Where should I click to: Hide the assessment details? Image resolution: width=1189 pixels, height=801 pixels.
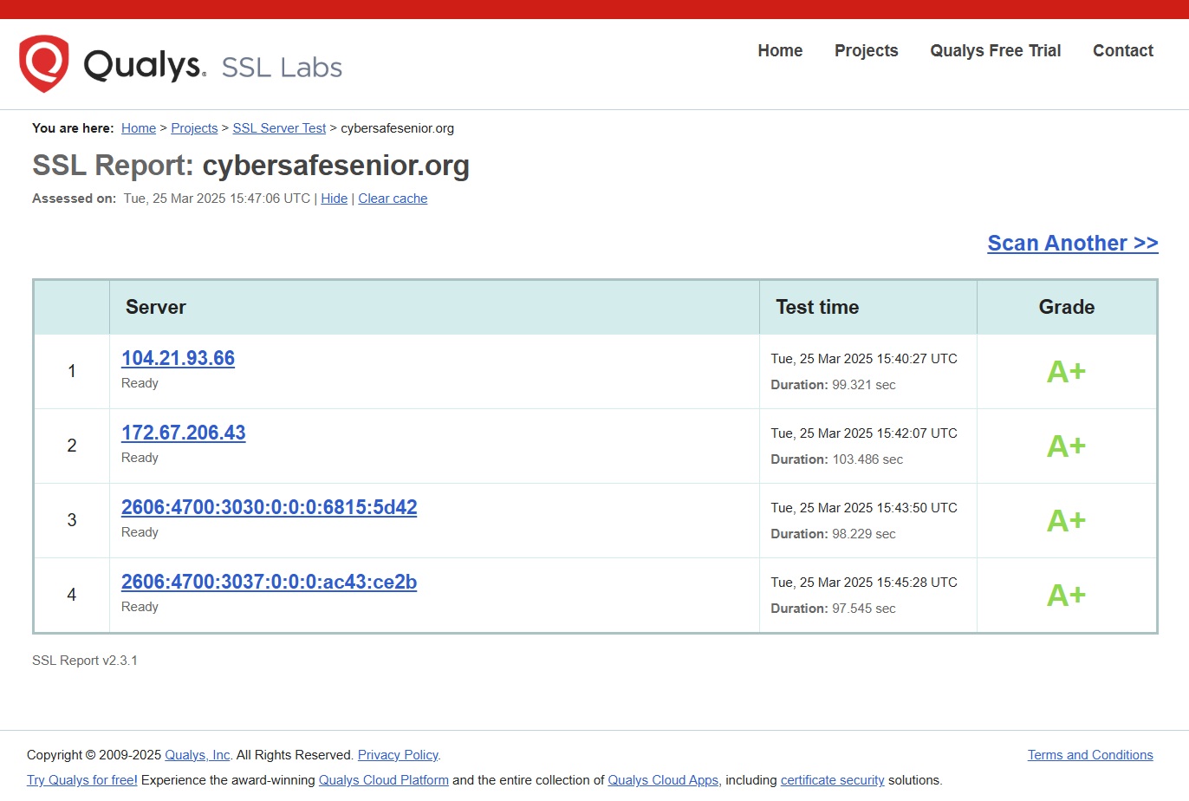334,198
